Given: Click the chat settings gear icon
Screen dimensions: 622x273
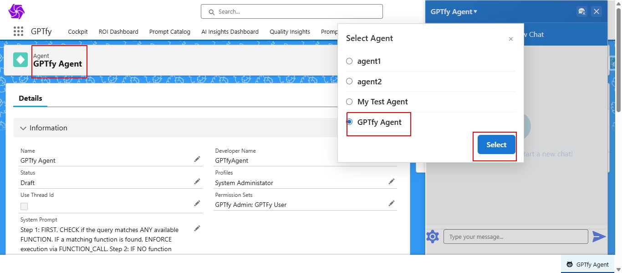Looking at the screenshot, I should point(432,237).
